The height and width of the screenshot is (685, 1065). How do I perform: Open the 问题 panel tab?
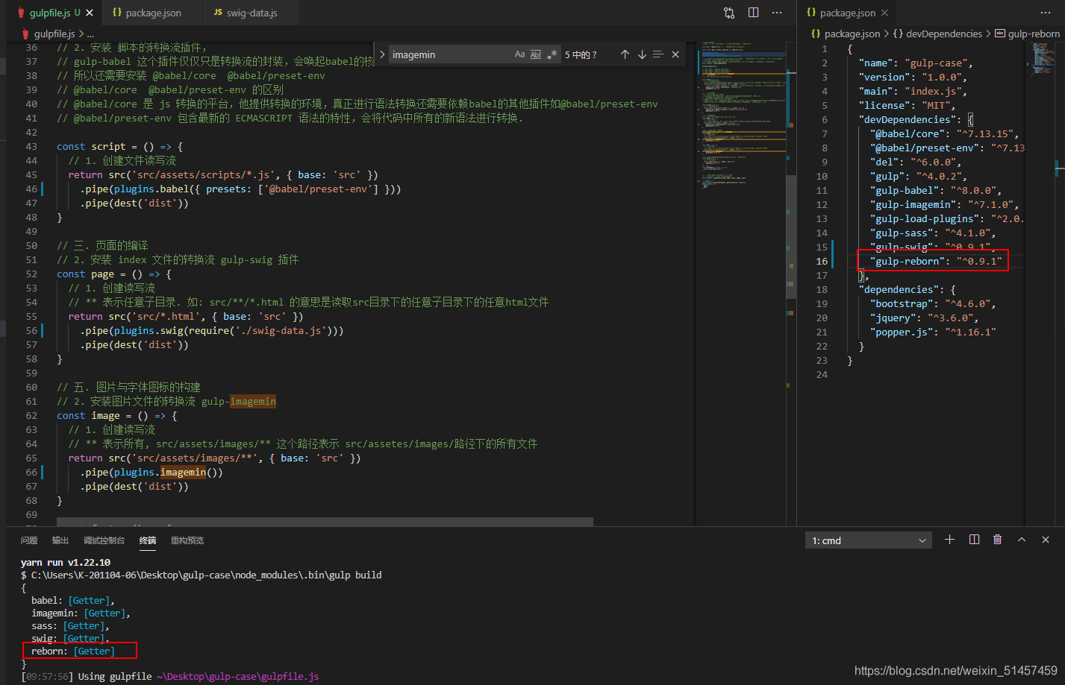tap(29, 540)
